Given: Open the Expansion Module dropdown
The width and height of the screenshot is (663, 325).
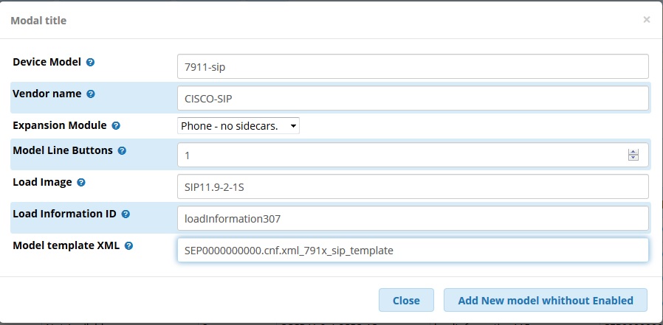Looking at the screenshot, I should (x=238, y=126).
